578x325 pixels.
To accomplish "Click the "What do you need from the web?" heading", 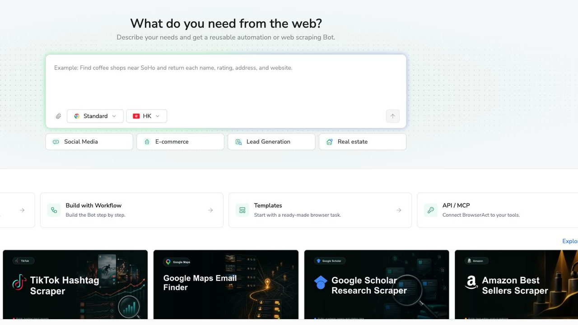I will pyautogui.click(x=226, y=23).
